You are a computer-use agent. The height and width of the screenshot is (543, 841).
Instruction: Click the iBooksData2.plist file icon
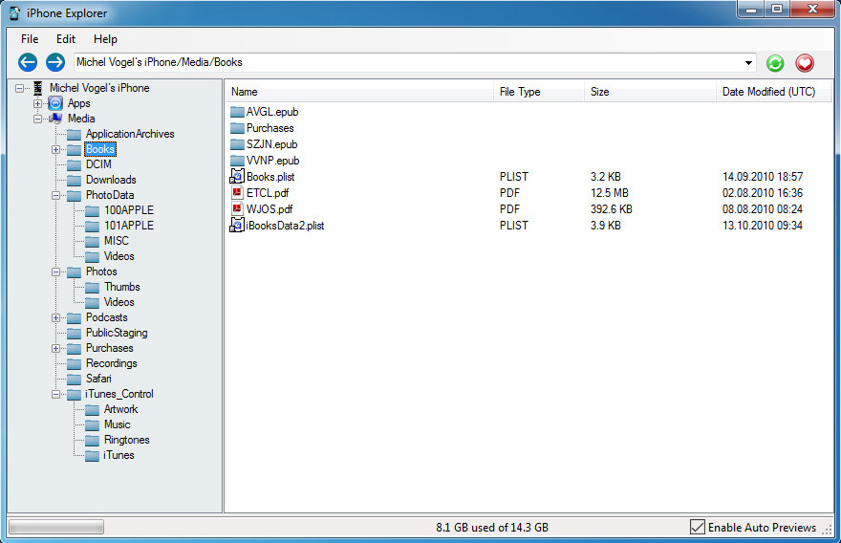click(237, 225)
